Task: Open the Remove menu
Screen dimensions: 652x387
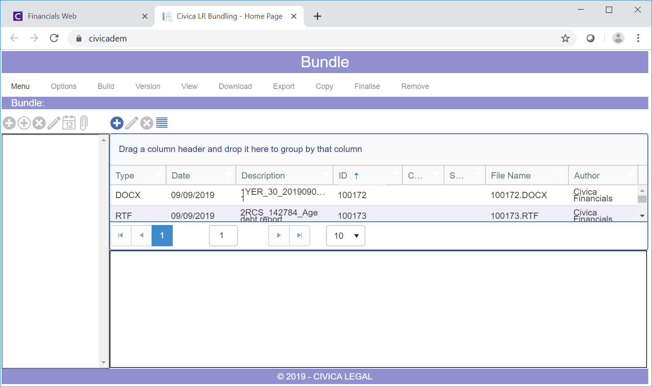Action: point(415,86)
